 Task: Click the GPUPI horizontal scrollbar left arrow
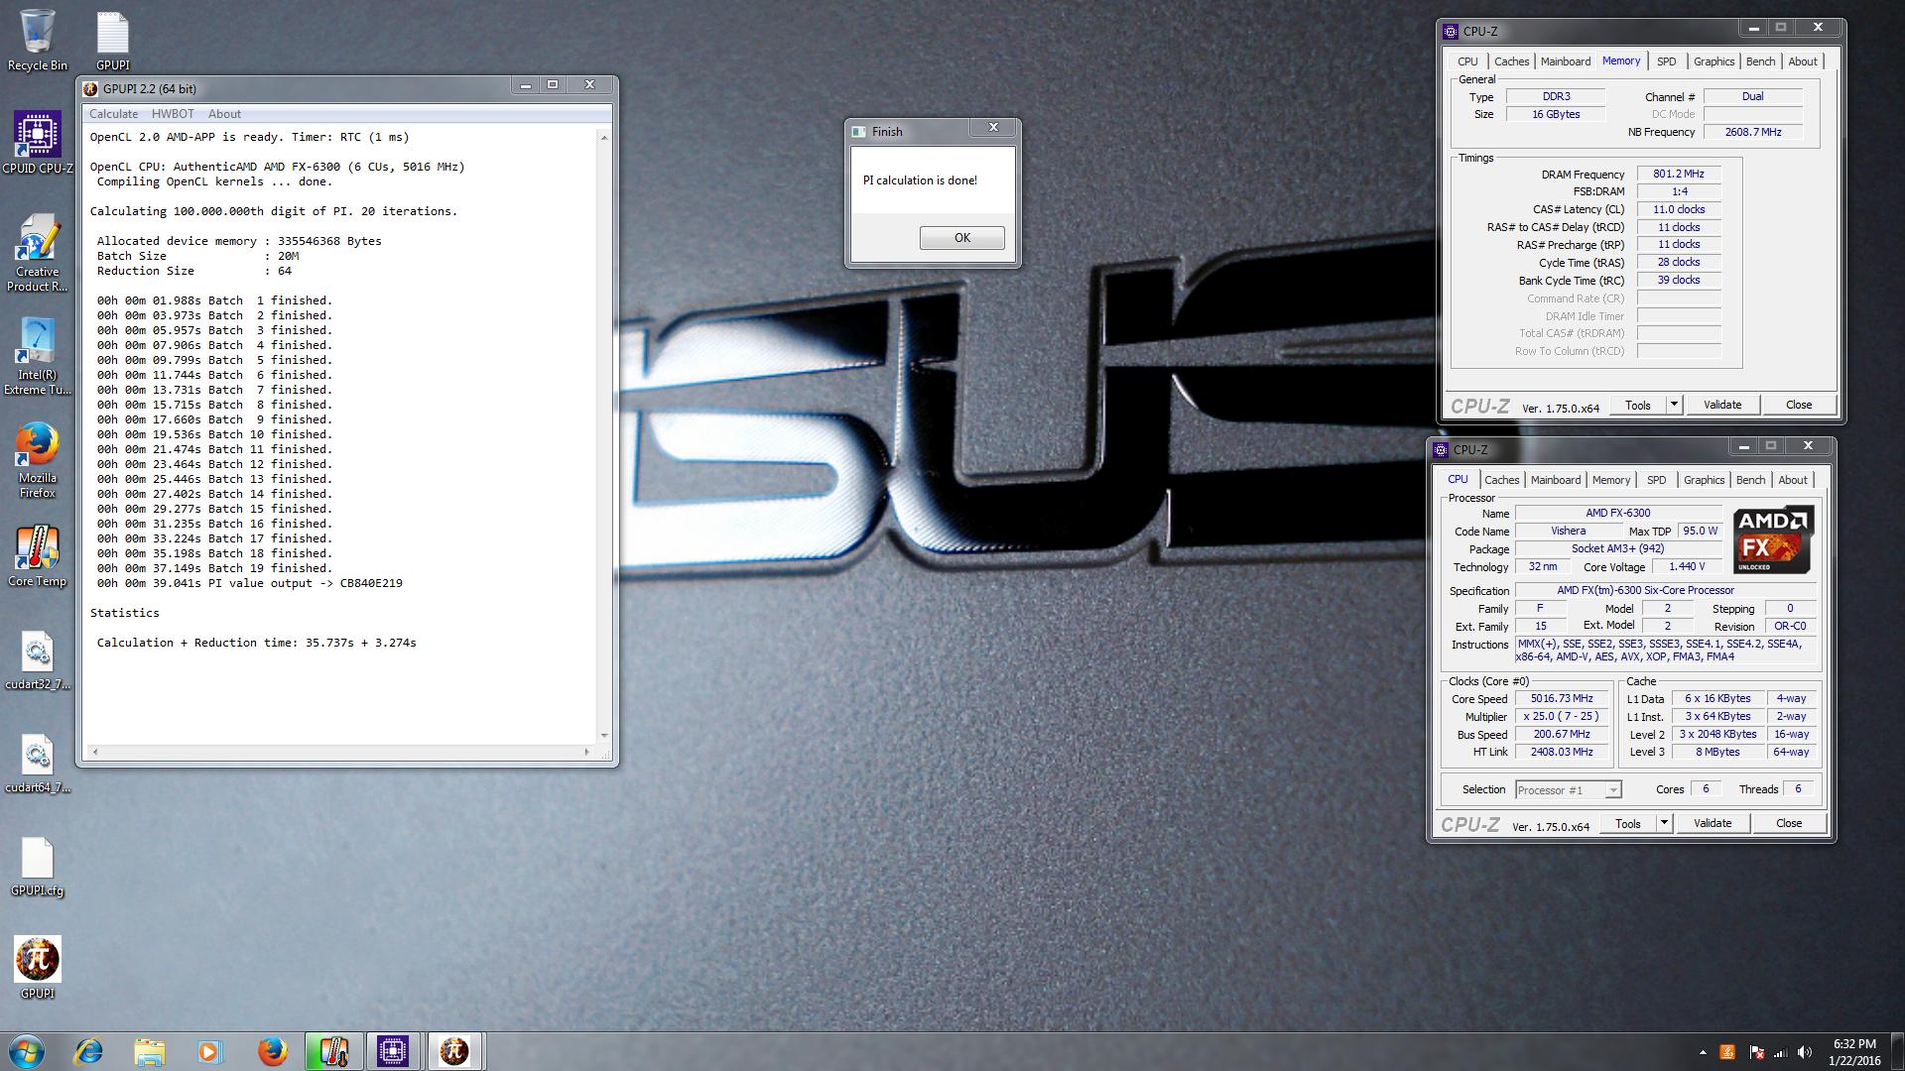click(94, 752)
